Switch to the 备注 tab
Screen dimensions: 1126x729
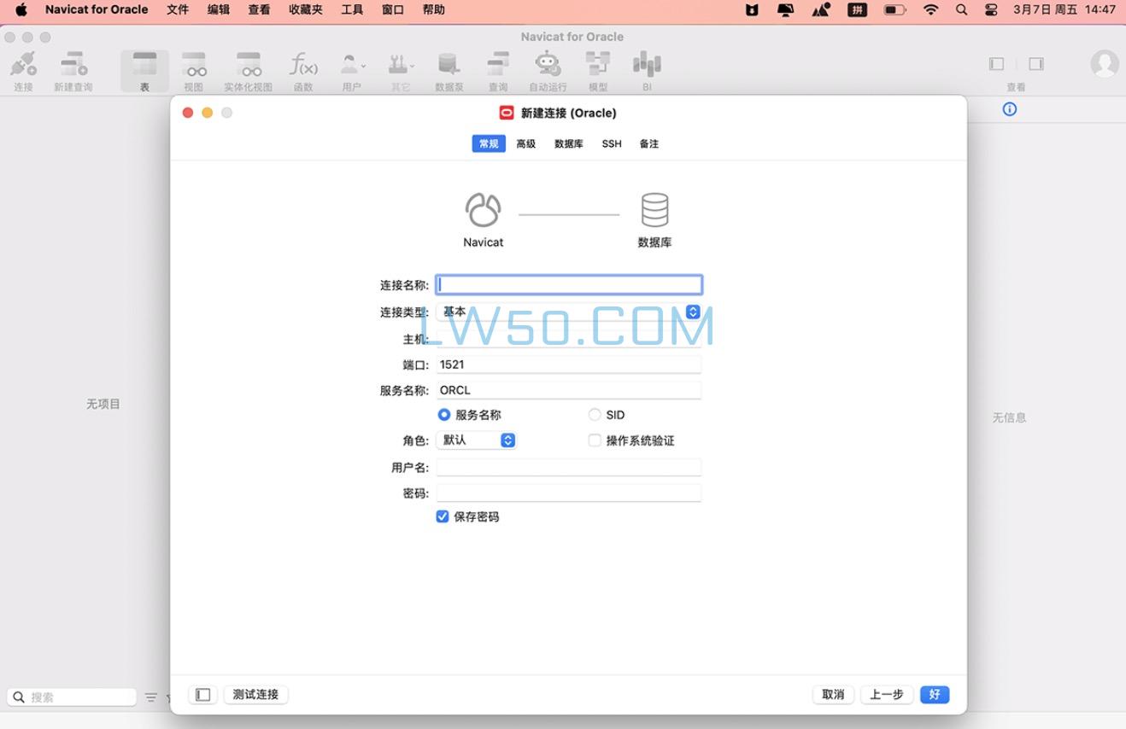point(649,143)
